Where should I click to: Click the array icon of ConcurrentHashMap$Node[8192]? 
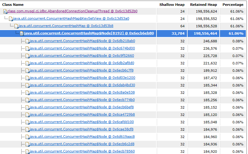[x=22, y=33]
